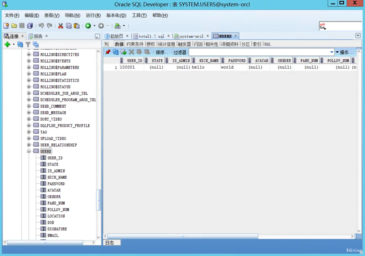Click the Save toolbar icon
Viewport: 365px width, 256px height.
tap(22, 26)
